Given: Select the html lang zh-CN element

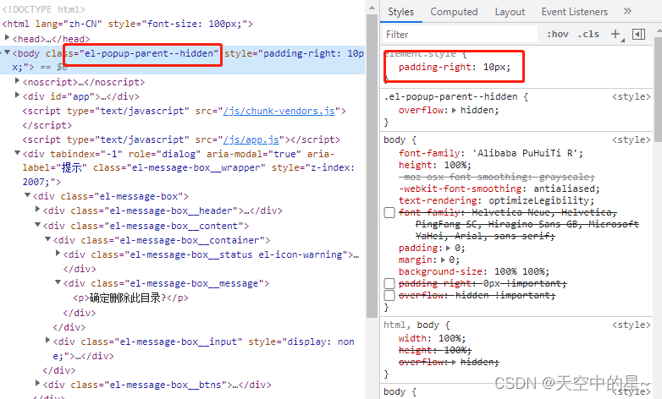Looking at the screenshot, I should (x=128, y=24).
